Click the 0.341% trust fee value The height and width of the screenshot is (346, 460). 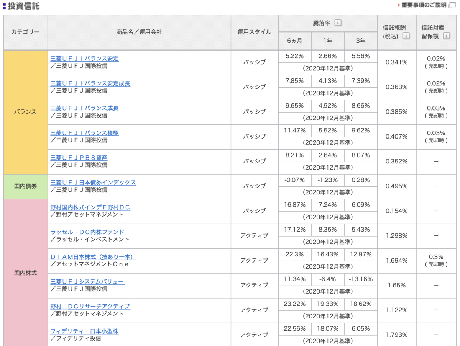click(x=397, y=62)
